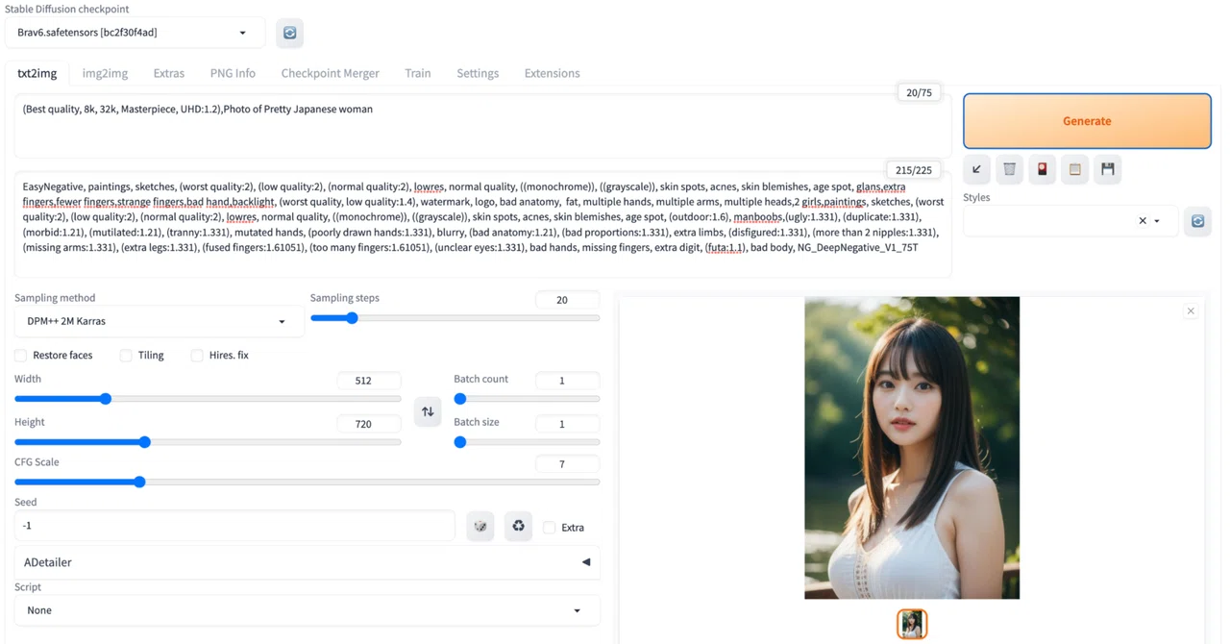Randomize the seed with the dice icon
This screenshot has width=1230, height=644.
pos(480,526)
